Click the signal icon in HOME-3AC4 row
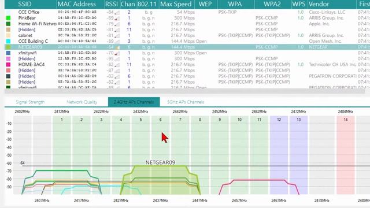This screenshot has width=370, height=208. coord(117,65)
